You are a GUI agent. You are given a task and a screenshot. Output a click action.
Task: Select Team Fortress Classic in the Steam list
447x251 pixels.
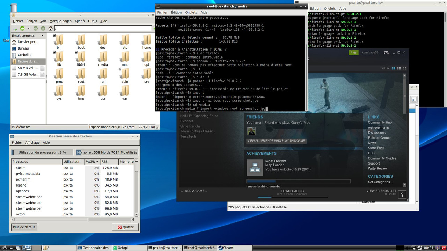(197, 131)
